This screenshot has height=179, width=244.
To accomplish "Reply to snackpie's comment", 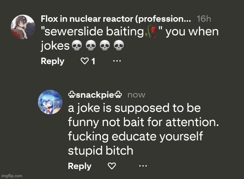I will tap(79, 166).
